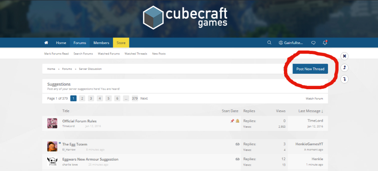The height and width of the screenshot is (171, 378).
Task: Open the Forums tab
Action: (80, 43)
